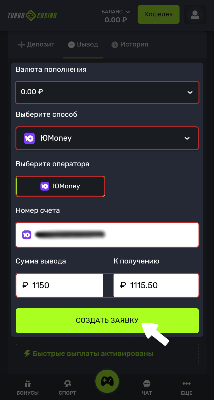Select the ЮMoney operator option
The height and width of the screenshot is (400, 214).
(60, 186)
